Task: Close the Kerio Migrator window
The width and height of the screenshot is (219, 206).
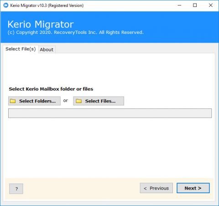Action: 211,5
